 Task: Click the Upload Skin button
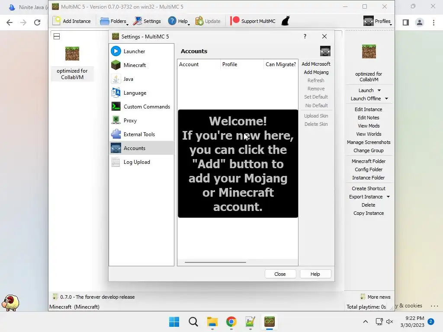coord(316,116)
